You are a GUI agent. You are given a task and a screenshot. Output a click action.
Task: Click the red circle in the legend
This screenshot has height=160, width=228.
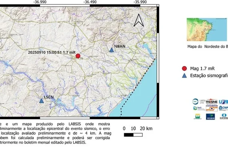[184, 68]
